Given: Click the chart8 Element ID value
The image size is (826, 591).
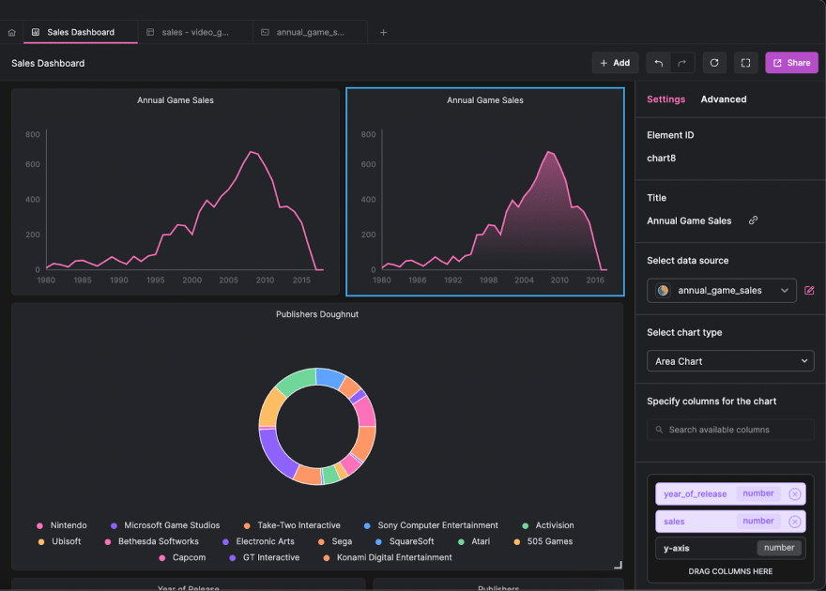Looking at the screenshot, I should click(x=661, y=158).
